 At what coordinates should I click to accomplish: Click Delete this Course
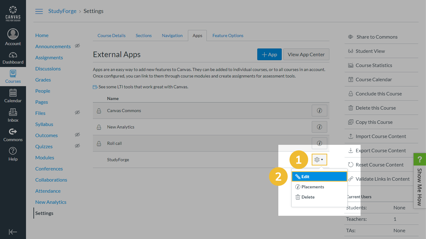(372, 108)
